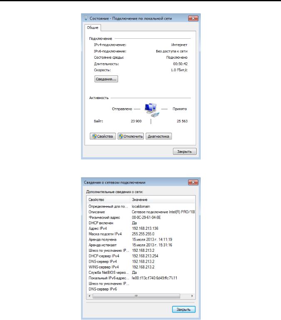Screen dimensions: 281x320
Task: Click the IPv4-подключение label
Action: (110, 45)
